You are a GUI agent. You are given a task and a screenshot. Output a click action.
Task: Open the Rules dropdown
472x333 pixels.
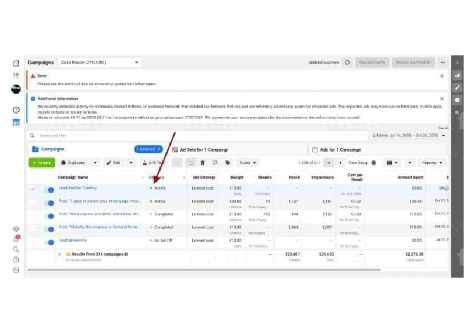tap(248, 163)
